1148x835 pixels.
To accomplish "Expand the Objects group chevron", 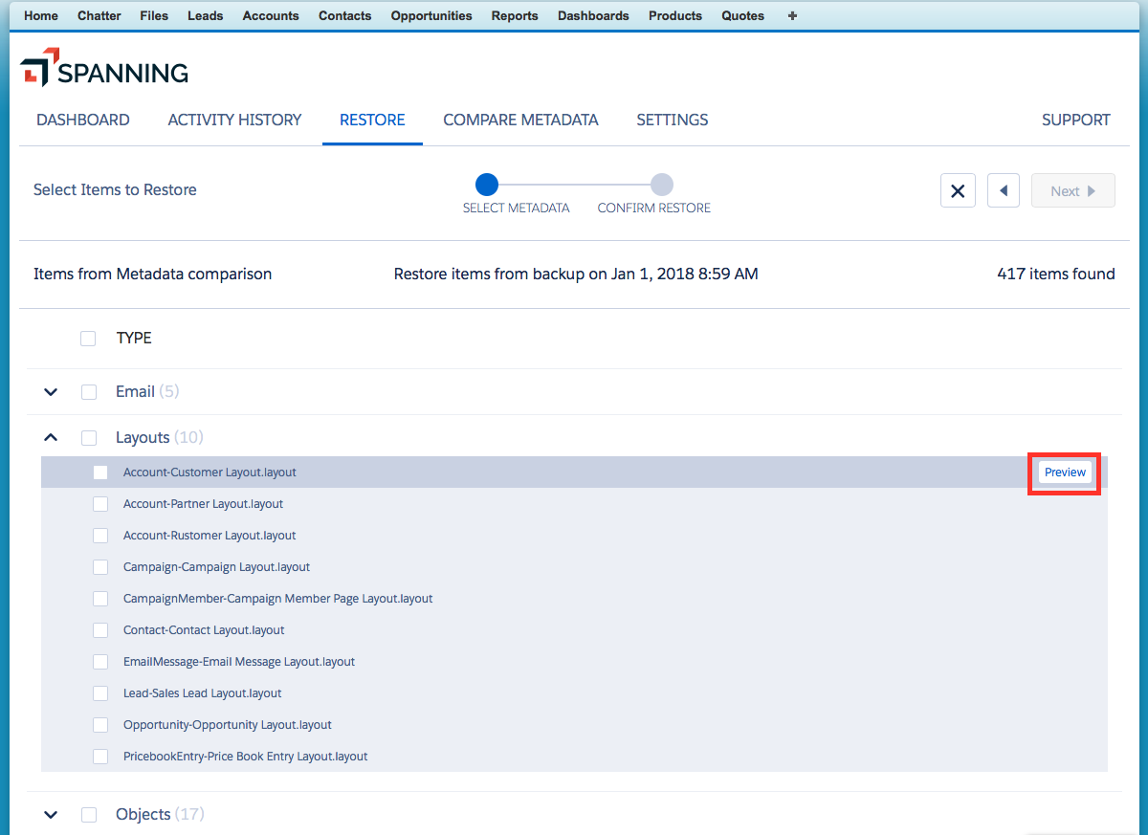I will [x=52, y=815].
